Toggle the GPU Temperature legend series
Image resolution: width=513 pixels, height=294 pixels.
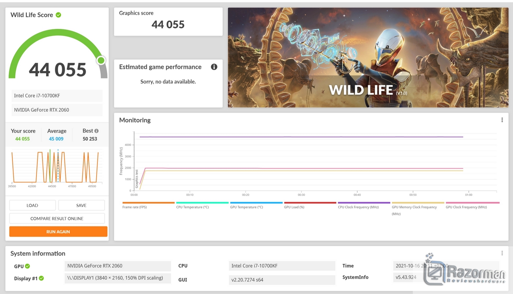click(x=256, y=205)
